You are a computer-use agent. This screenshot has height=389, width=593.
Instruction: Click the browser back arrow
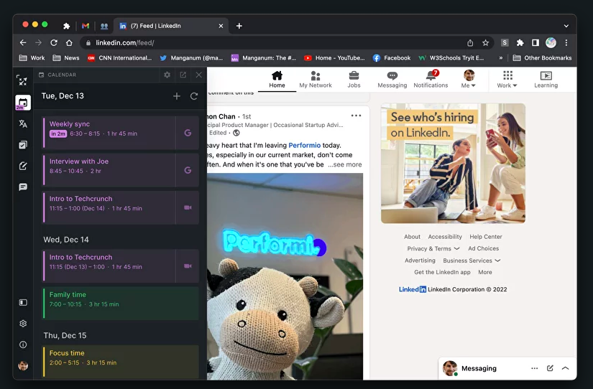tap(23, 42)
